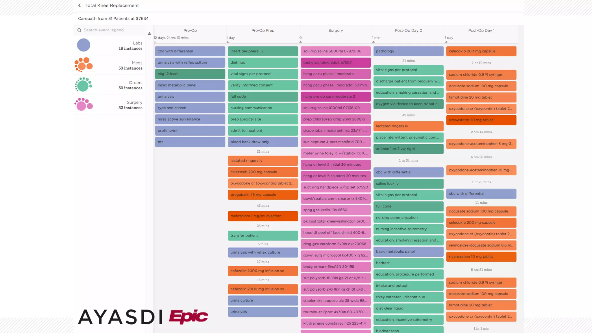Viewport: 592px width, 333px height.
Task: Select the Pre-Op column header
Action: pos(190,30)
